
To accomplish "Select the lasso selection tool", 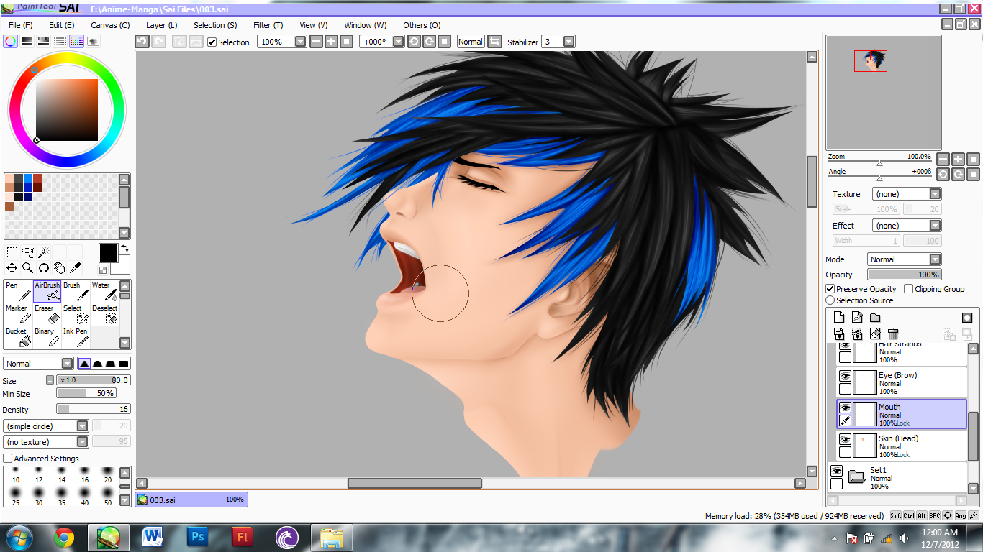I will click(28, 252).
